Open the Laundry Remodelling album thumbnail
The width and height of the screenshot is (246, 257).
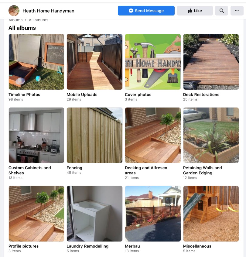(x=94, y=214)
